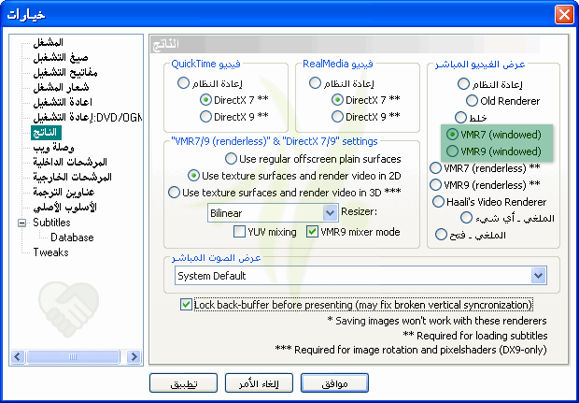Choose VMR7 (renderless) renderer

[436, 168]
